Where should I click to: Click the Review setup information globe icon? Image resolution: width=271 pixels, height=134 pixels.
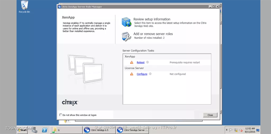tap(127, 22)
